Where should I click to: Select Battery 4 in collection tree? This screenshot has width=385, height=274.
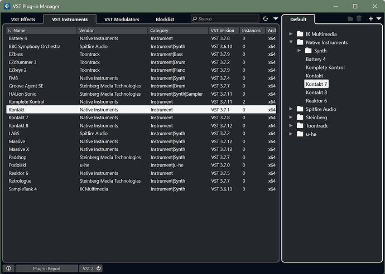(315, 59)
